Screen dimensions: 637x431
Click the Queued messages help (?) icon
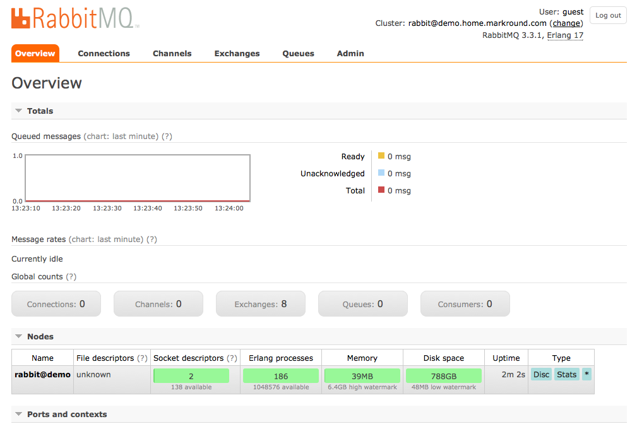click(x=167, y=137)
